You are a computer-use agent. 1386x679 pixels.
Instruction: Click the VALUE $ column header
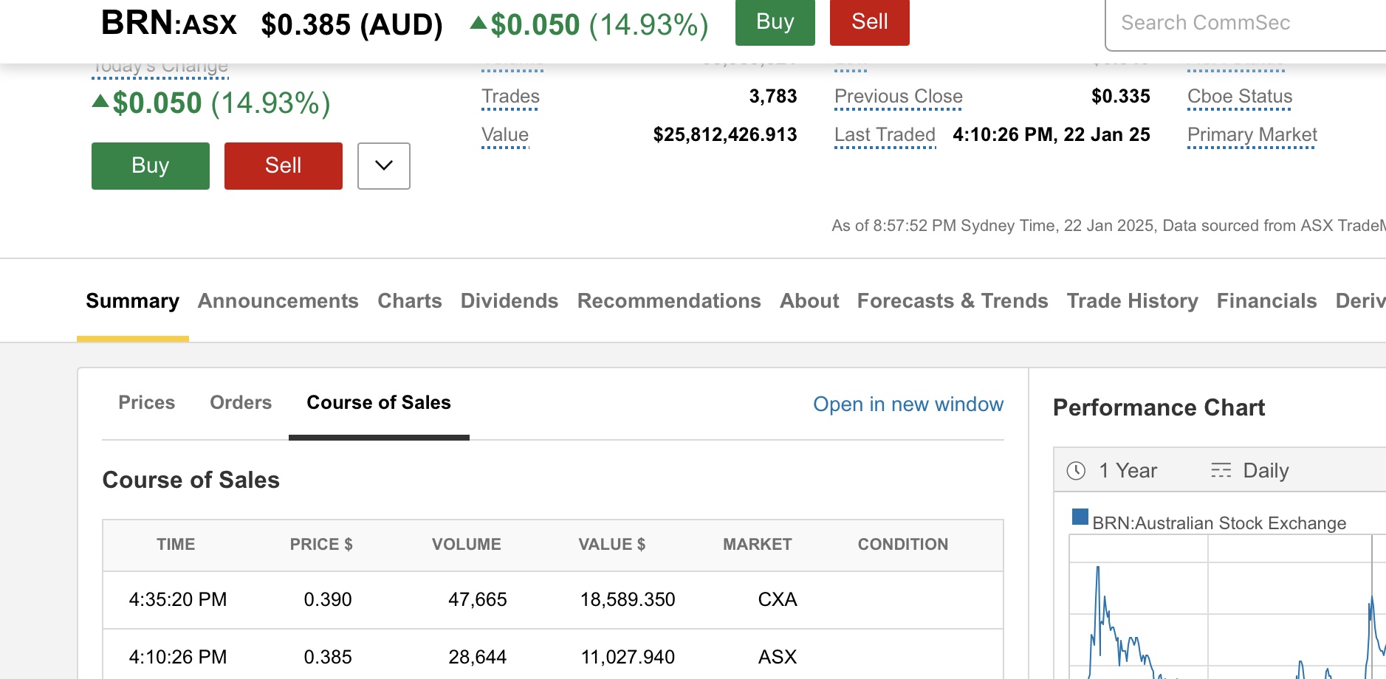point(612,545)
